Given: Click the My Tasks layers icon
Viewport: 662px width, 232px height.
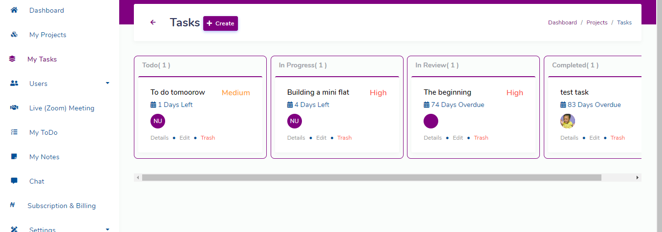Looking at the screenshot, I should [12, 59].
